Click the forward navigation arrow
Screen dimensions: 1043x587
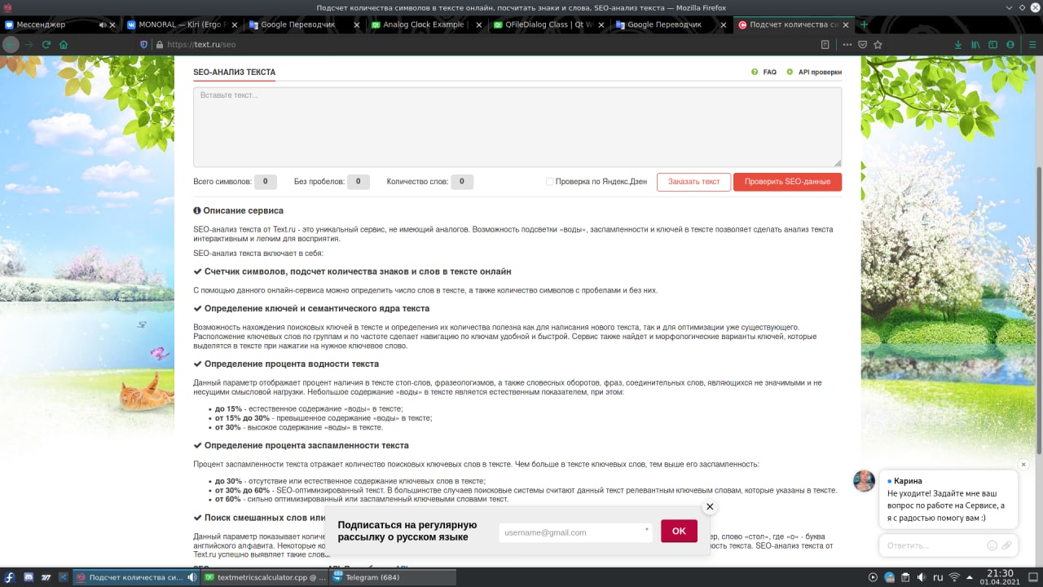pyautogui.click(x=29, y=44)
